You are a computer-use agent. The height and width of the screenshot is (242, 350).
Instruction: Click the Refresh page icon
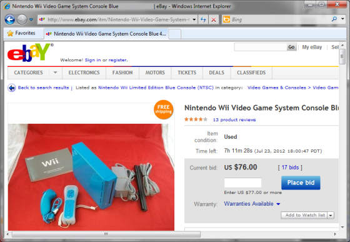pos(203,19)
